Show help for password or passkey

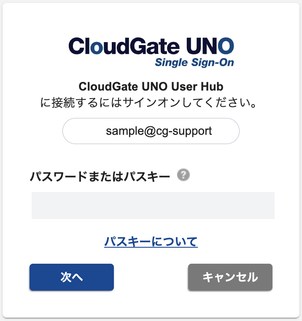tap(183, 175)
